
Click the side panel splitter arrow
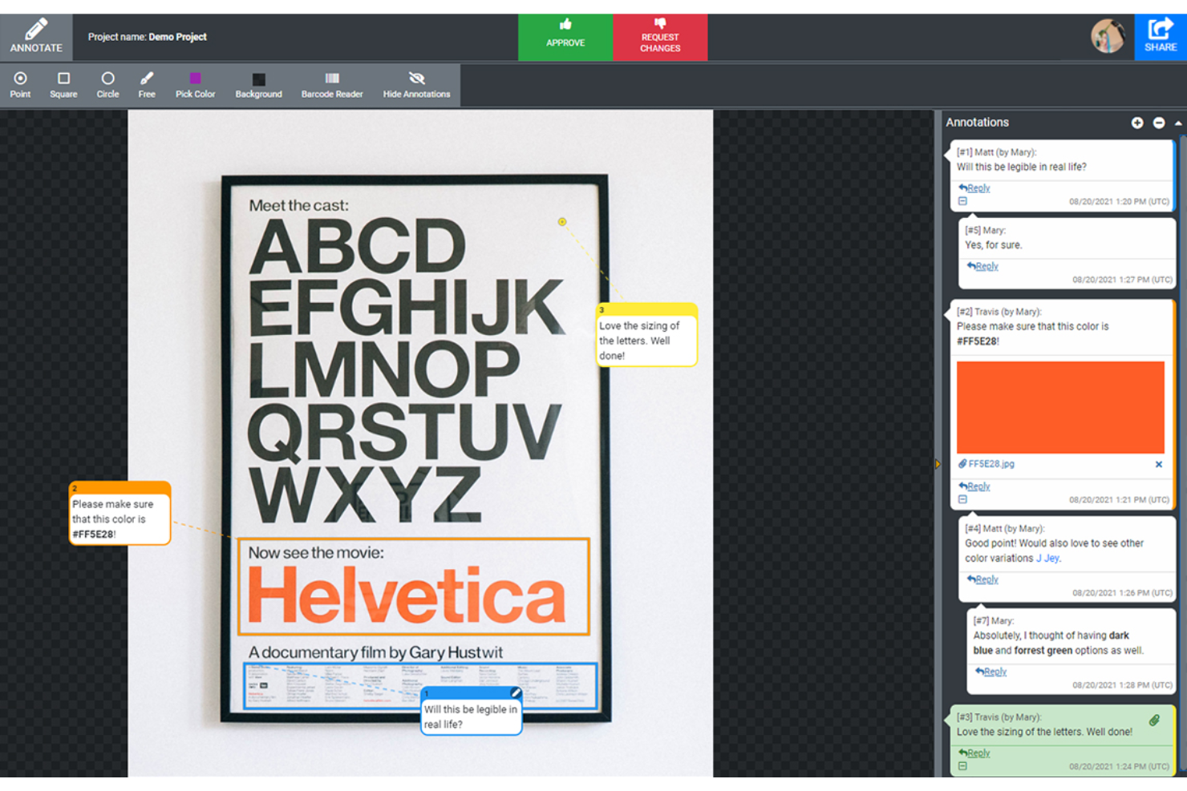click(938, 464)
